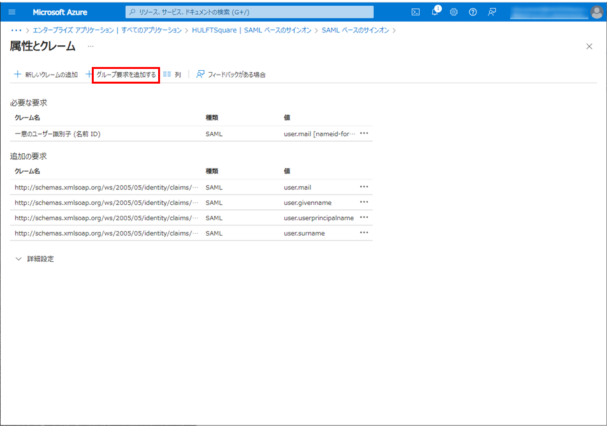This screenshot has width=607, height=427.
Task: Open title ellipsis next to 属性とクレーム
Action: [91, 47]
